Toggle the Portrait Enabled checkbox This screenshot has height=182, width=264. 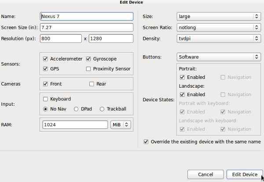pos(182,77)
